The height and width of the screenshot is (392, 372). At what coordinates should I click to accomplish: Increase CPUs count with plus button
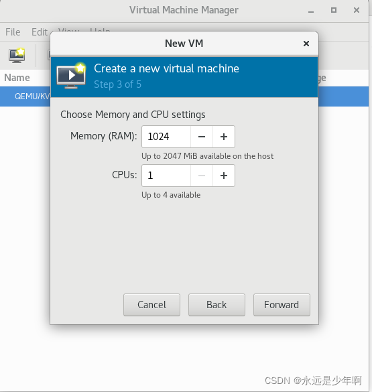[224, 176]
